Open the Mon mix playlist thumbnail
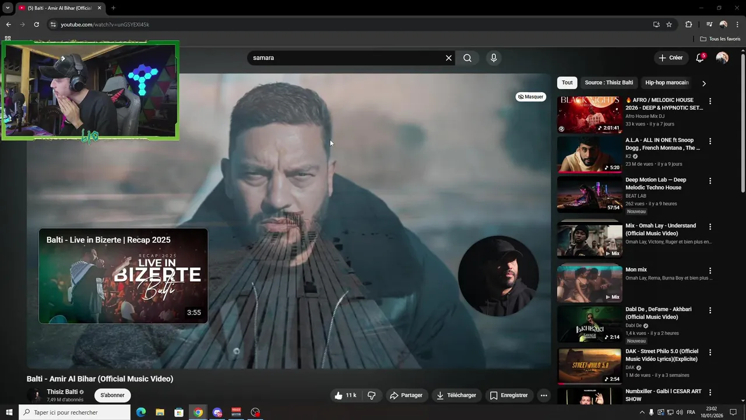This screenshot has height=420, width=746. pos(589,284)
